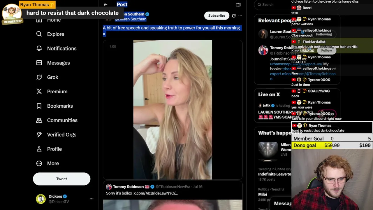Click the Profile person icon
The image size is (373, 210).
click(x=39, y=149)
